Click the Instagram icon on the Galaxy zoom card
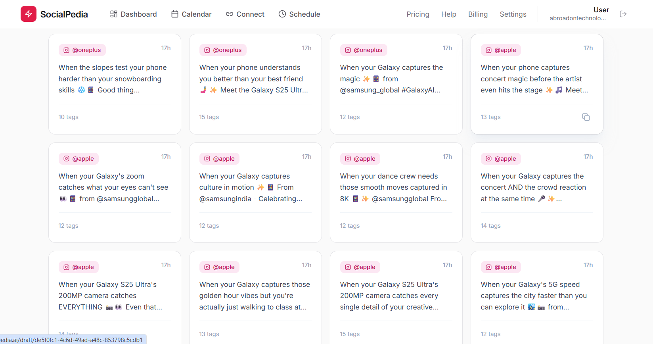653x344 pixels. pos(66,159)
